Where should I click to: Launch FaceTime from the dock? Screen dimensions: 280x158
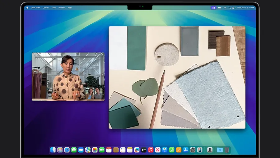pos(102,150)
